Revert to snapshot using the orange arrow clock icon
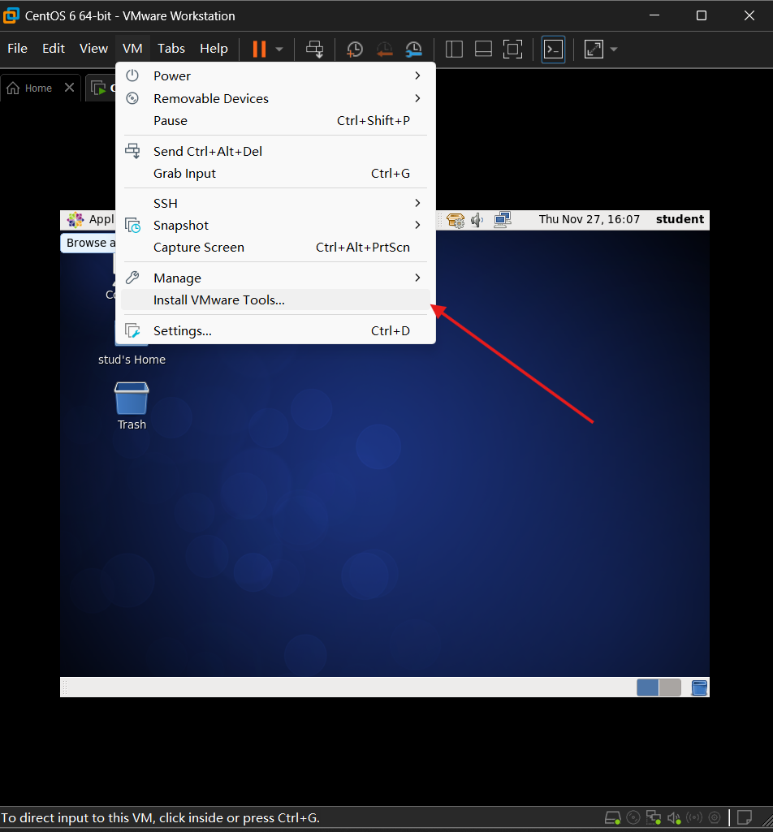Image resolution: width=773 pixels, height=832 pixels. point(384,50)
